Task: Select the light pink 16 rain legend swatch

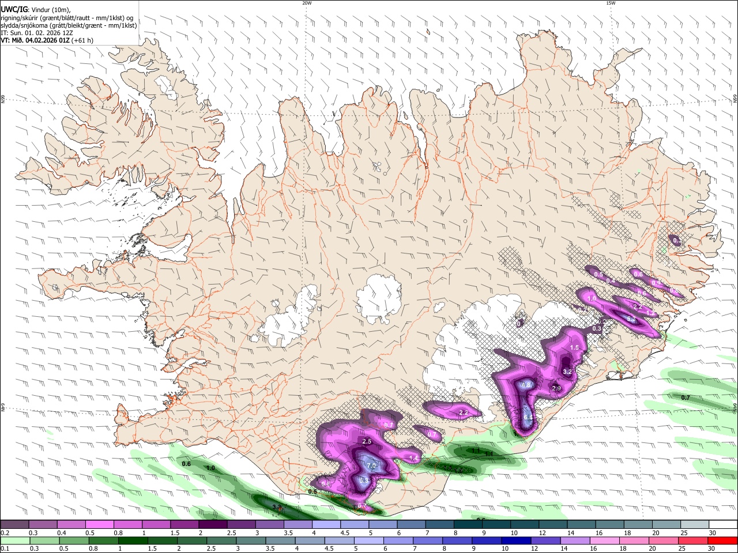Action: click(x=605, y=540)
